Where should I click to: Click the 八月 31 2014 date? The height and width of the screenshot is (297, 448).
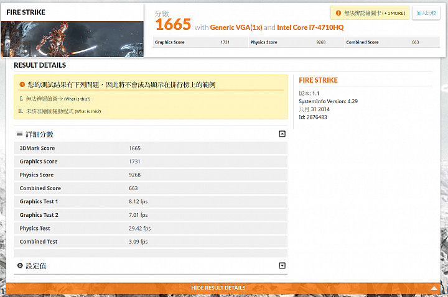pyautogui.click(x=314, y=109)
